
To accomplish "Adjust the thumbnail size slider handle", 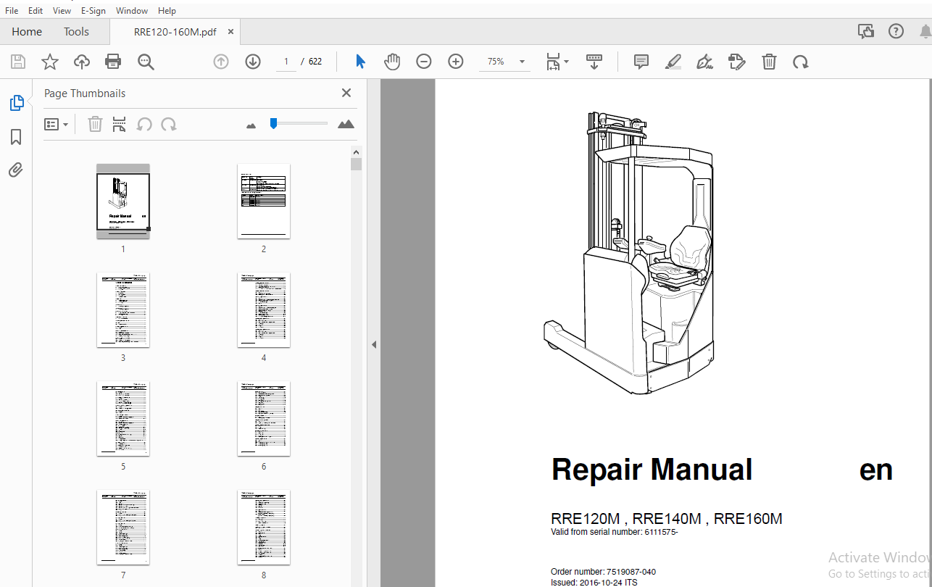I will pos(273,123).
